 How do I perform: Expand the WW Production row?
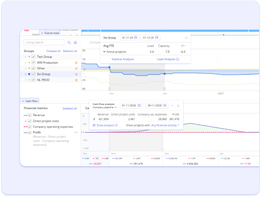[x=25, y=63]
